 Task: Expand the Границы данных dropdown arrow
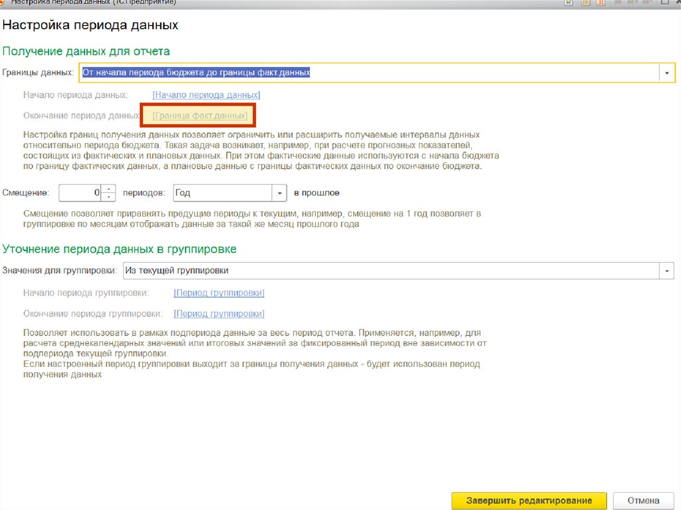[x=666, y=73]
